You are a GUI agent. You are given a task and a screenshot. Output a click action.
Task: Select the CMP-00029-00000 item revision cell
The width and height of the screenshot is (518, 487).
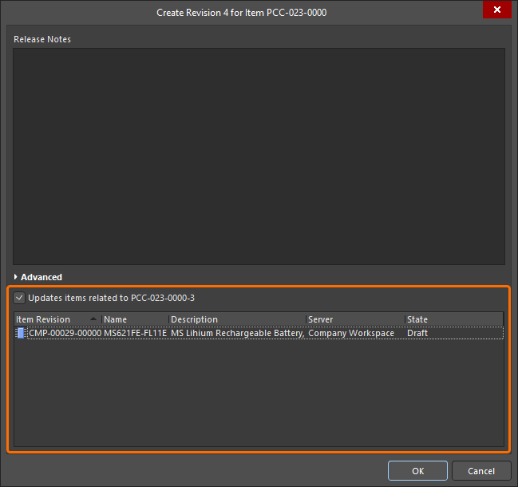click(x=65, y=333)
